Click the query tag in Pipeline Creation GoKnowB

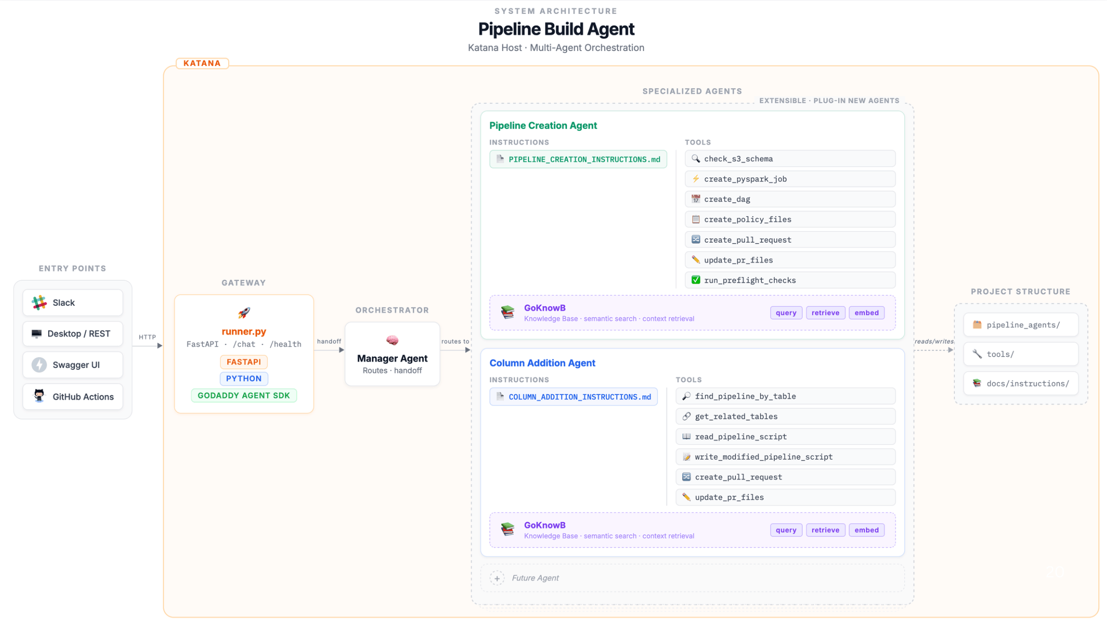[x=786, y=312]
